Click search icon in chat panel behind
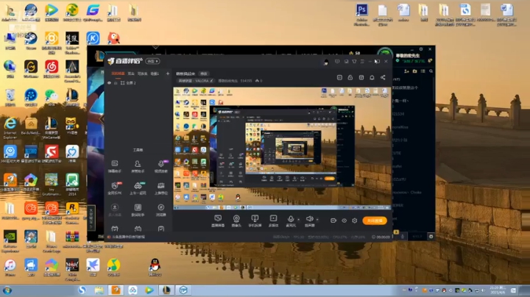This screenshot has width=530, height=297. pyautogui.click(x=431, y=71)
